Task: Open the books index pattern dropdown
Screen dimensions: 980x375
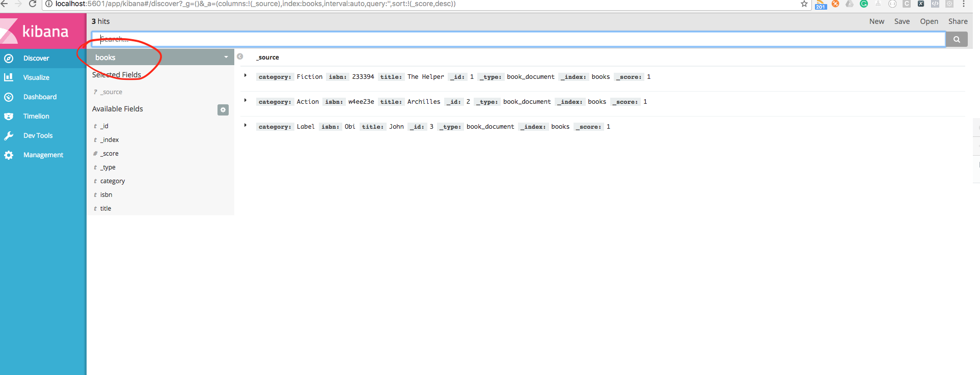Action: click(160, 57)
